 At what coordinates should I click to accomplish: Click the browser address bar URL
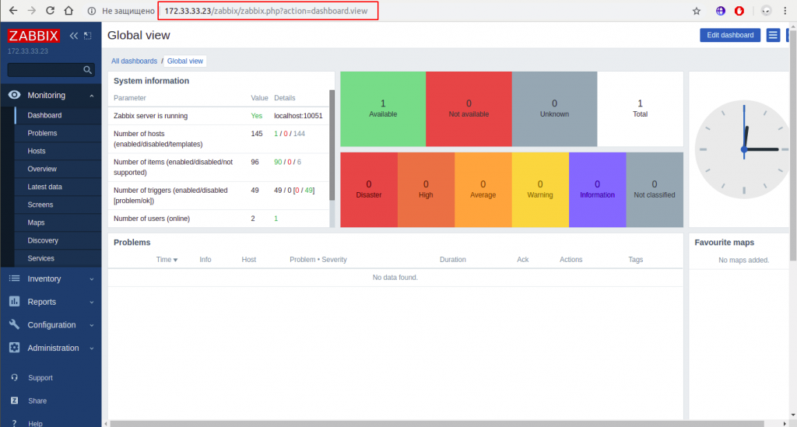click(267, 11)
